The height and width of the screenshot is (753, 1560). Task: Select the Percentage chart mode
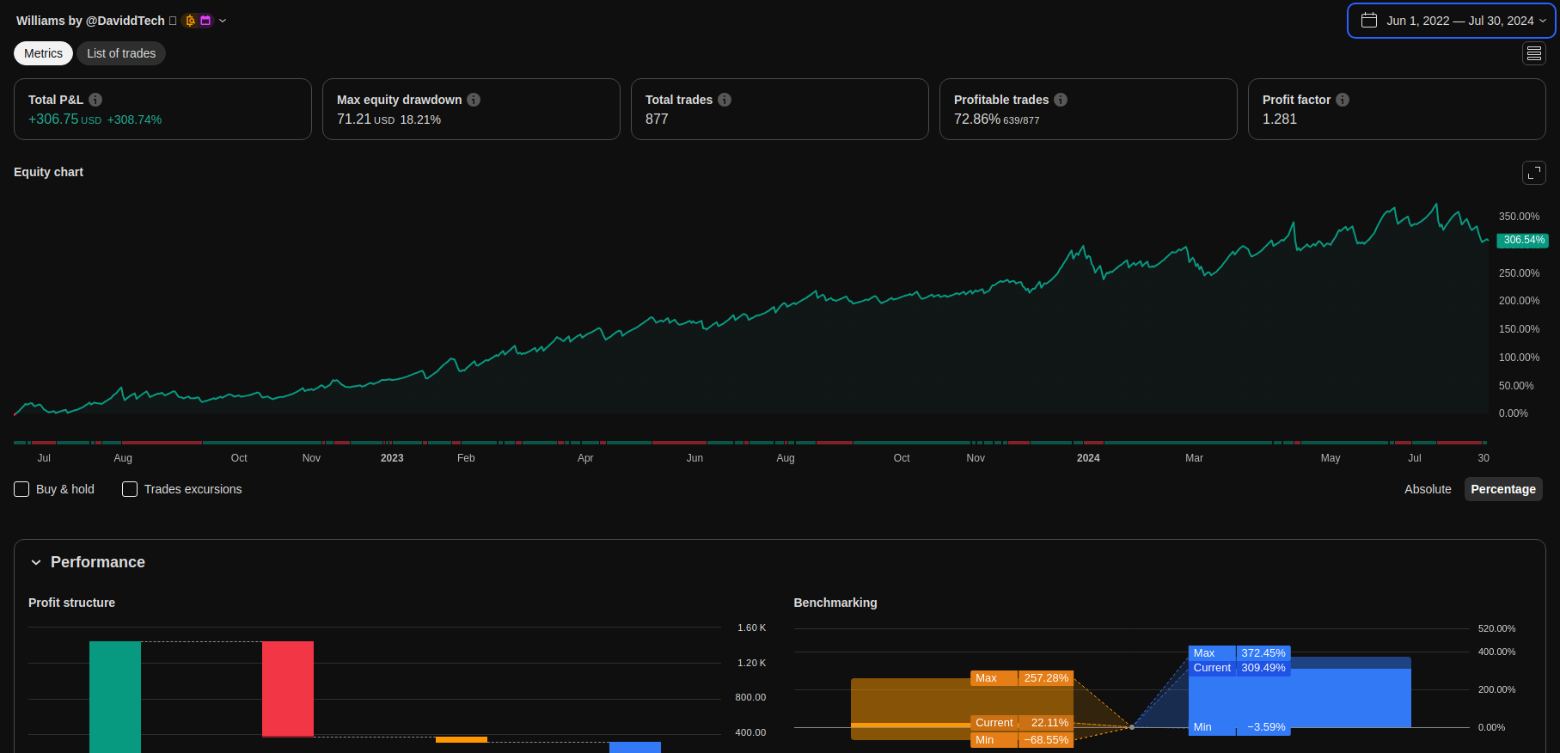point(1502,489)
